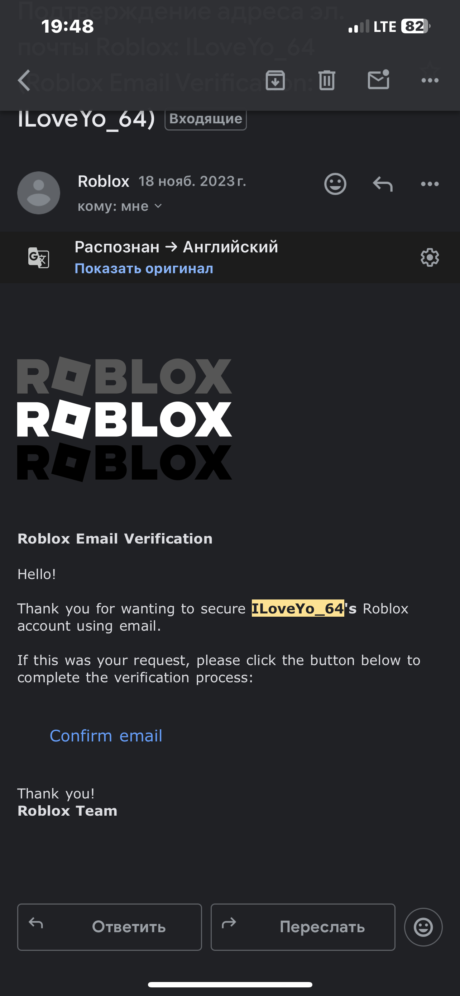This screenshot has width=460, height=996.
Task: Tap the Google Translate icon
Action: point(39,257)
